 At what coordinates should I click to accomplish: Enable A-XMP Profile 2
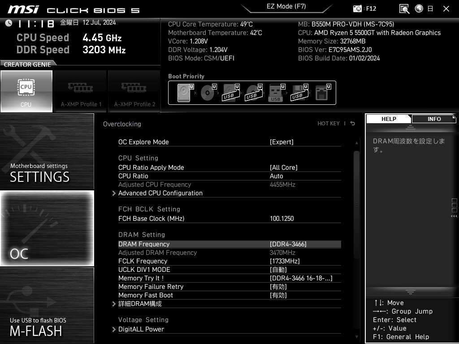pyautogui.click(x=134, y=91)
